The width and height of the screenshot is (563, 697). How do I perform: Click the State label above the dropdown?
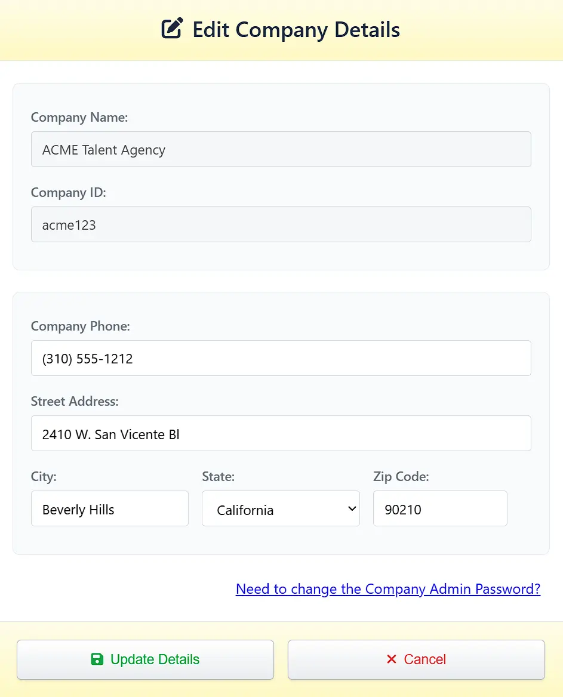tap(219, 477)
